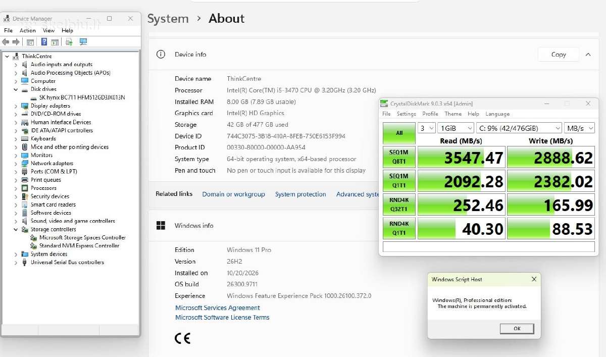Click the CrystalDiskMark title bar app icon
This screenshot has height=357, width=606.
coord(385,104)
